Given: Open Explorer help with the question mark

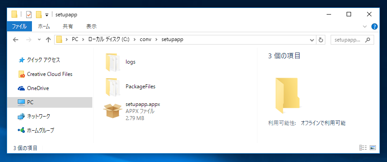Looking at the screenshot, I should click(x=375, y=26).
